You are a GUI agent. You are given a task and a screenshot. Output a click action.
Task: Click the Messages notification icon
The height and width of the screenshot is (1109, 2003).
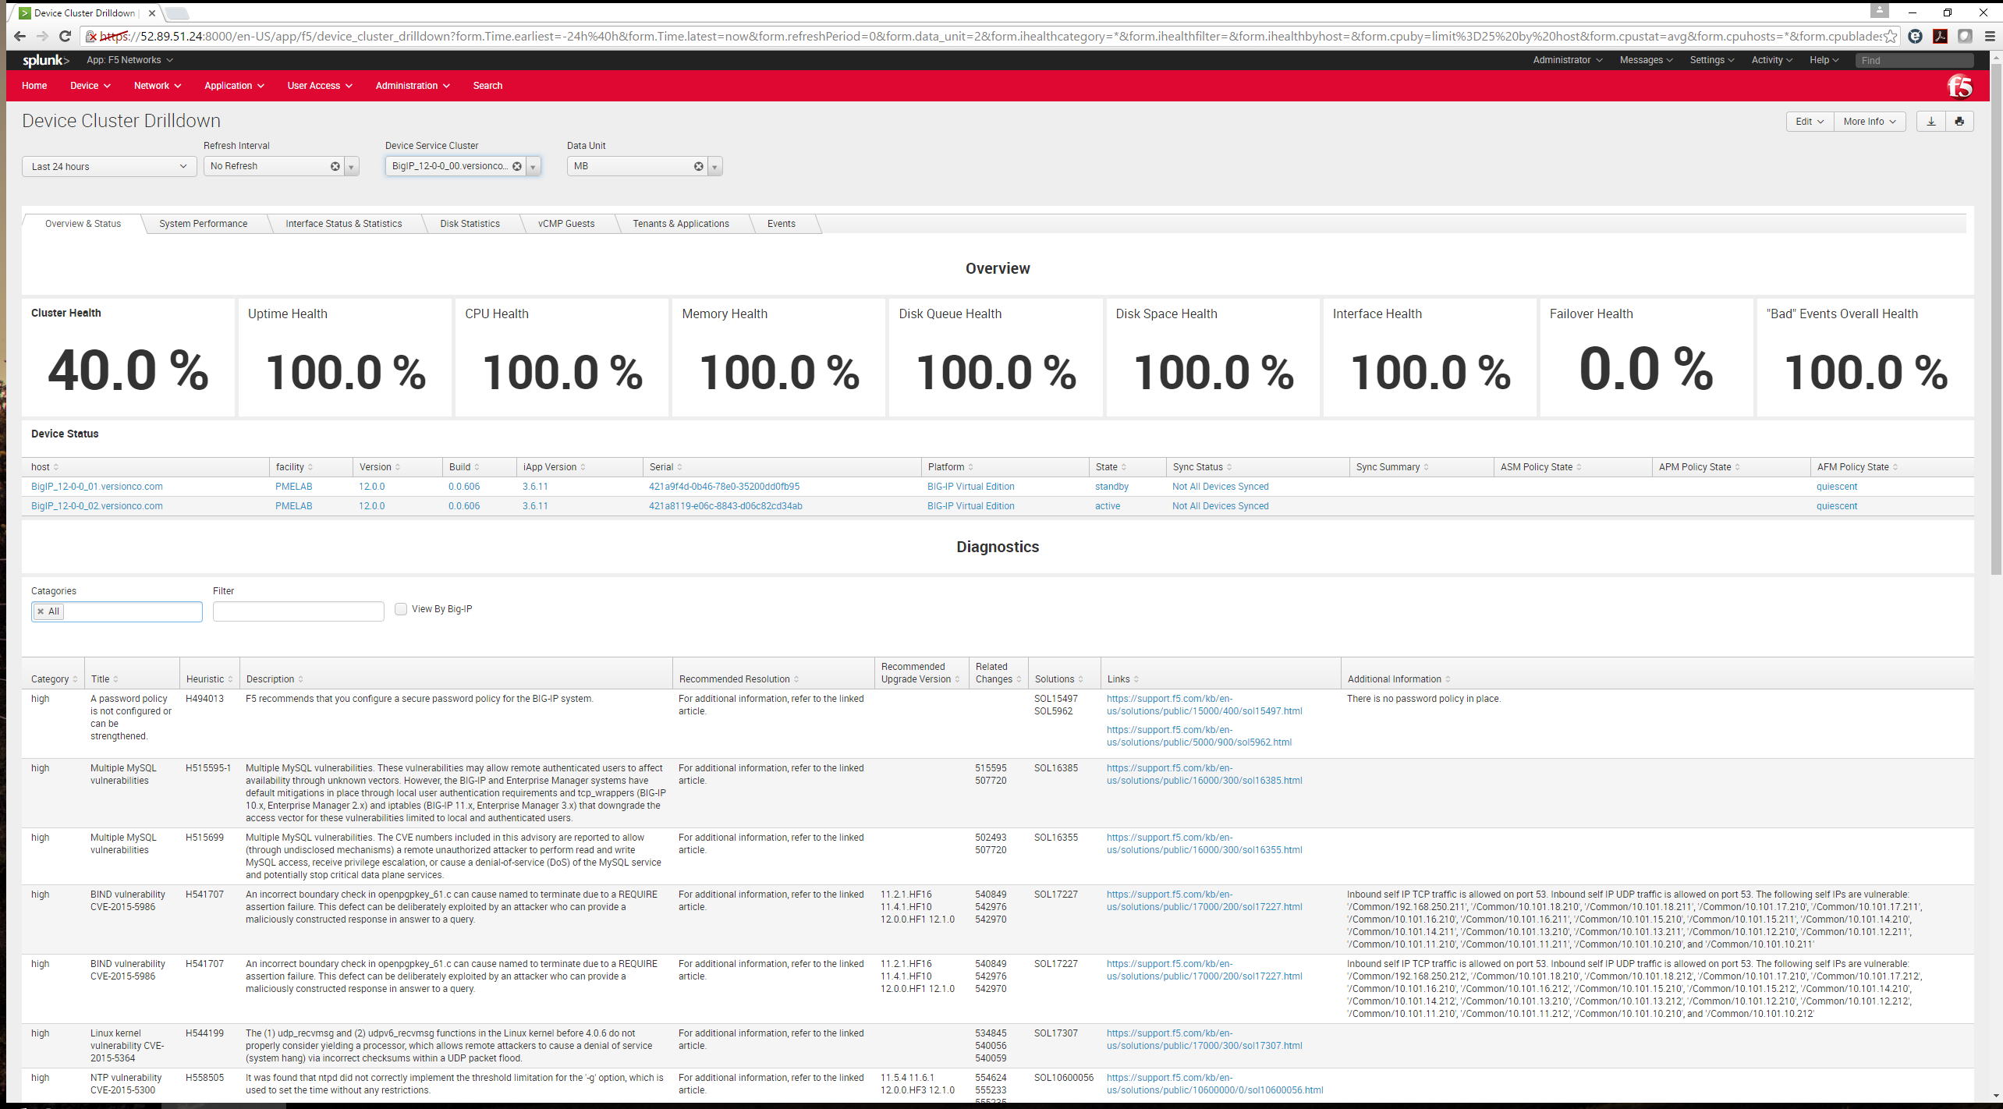click(1641, 58)
